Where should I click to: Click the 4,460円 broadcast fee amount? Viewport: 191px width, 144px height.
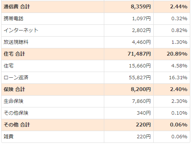(141, 42)
